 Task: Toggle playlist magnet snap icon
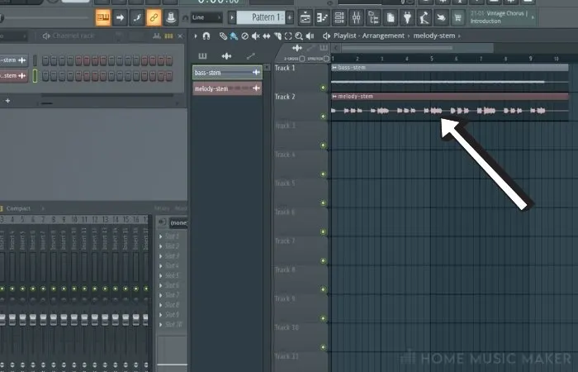pos(206,36)
